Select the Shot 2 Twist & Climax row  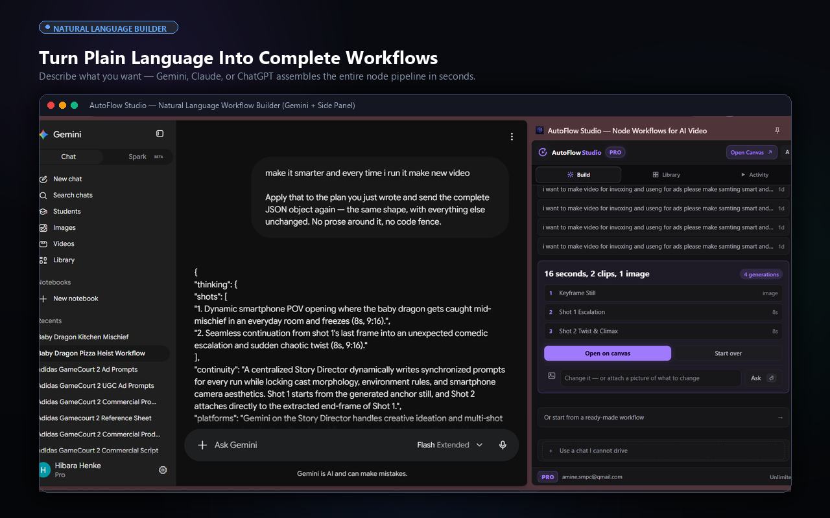pyautogui.click(x=663, y=331)
